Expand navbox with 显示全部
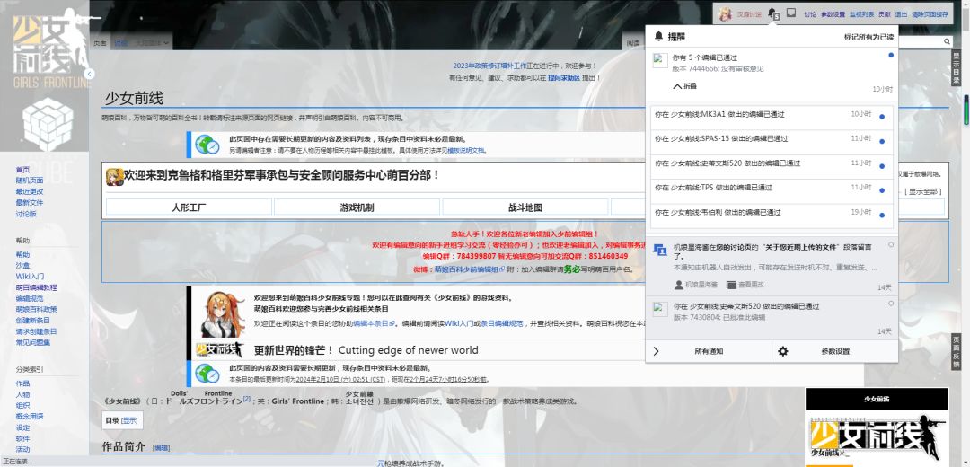This screenshot has width=970, height=467. [x=923, y=192]
